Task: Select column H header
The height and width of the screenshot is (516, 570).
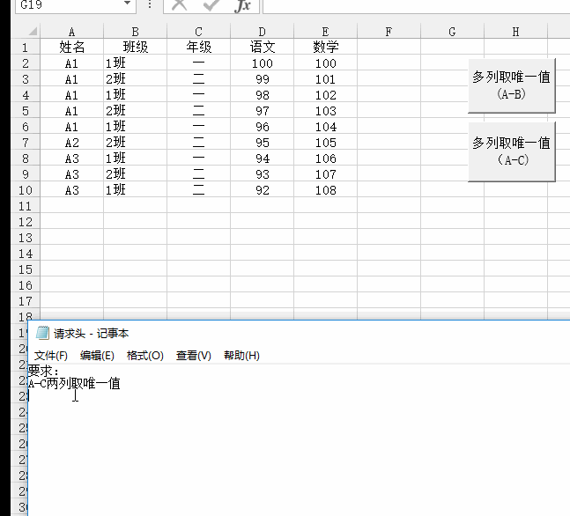Action: [515, 32]
